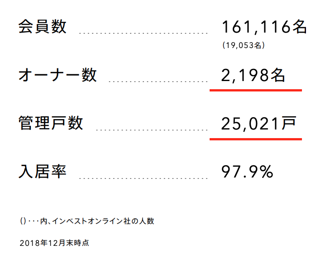Select the 2,198名 owner figure

(253, 76)
